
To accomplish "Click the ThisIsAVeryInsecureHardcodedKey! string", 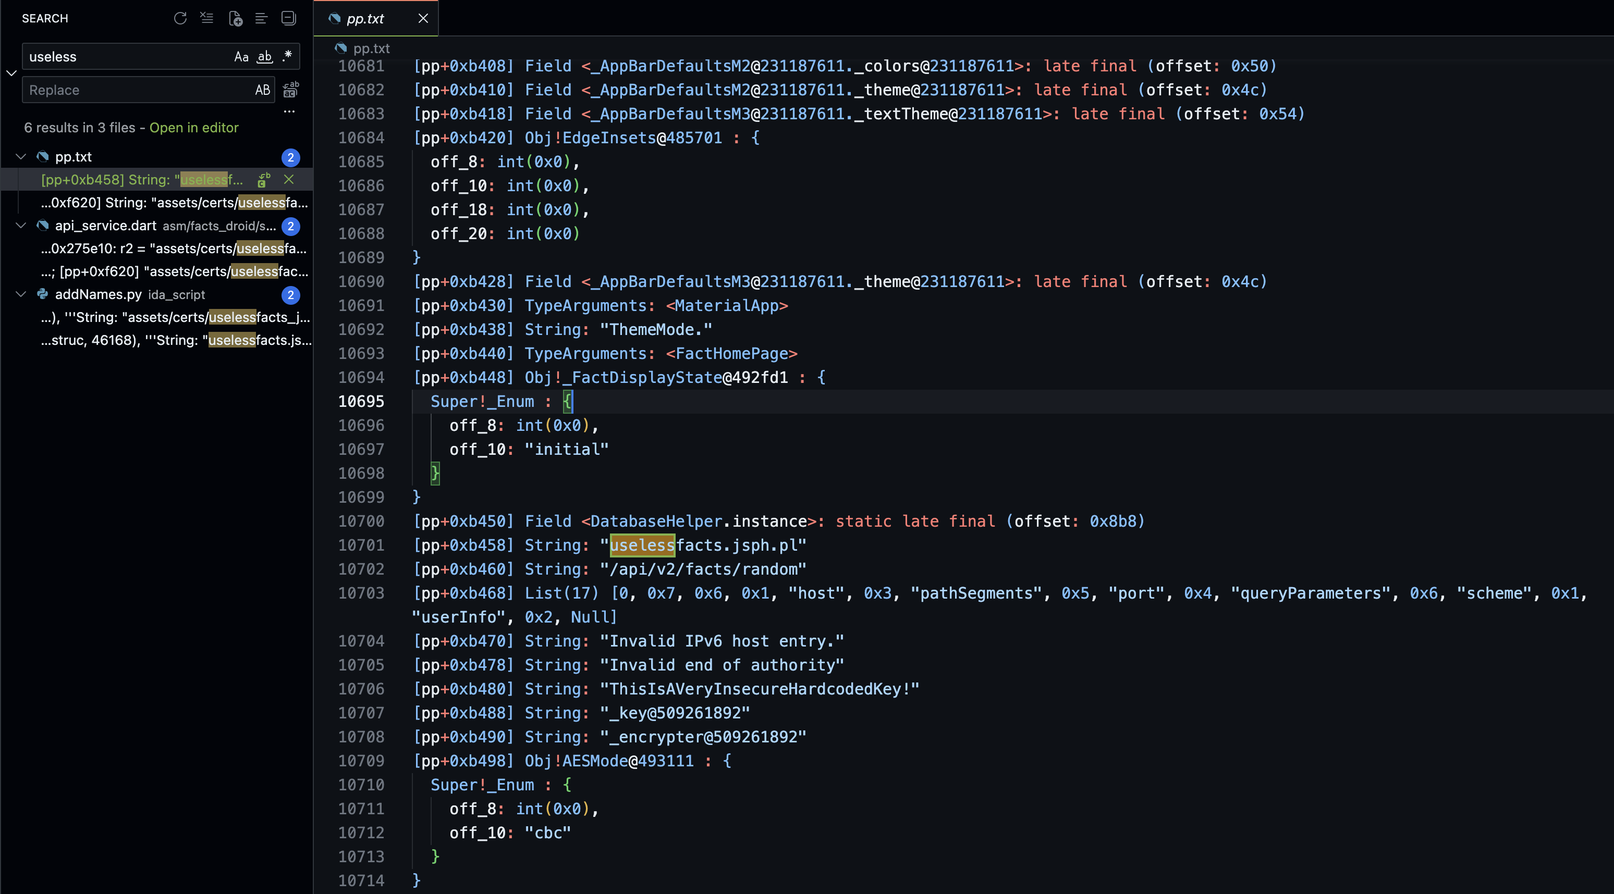I will point(760,689).
